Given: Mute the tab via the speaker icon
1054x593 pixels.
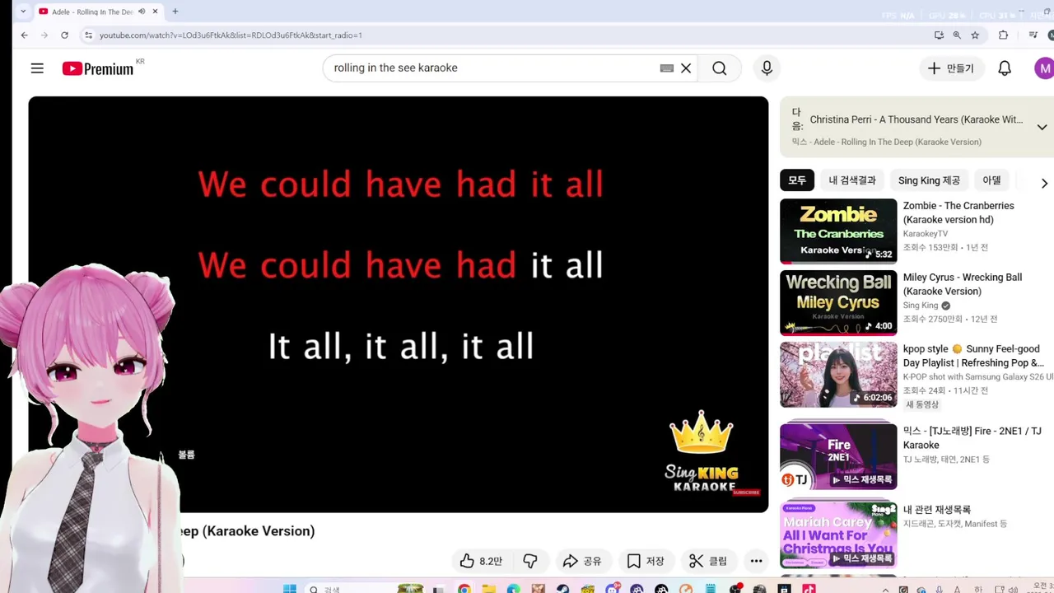Looking at the screenshot, I should (x=142, y=12).
